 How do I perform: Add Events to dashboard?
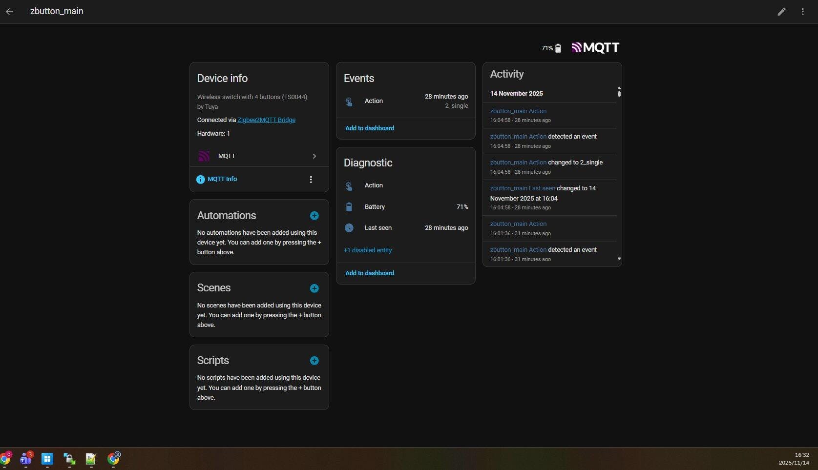[x=369, y=128]
